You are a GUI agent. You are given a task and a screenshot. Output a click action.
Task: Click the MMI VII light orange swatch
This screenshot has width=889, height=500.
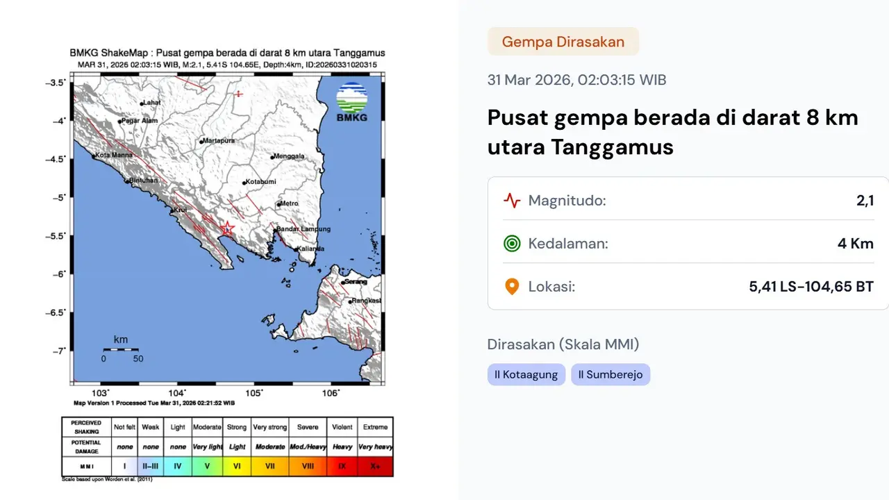point(270,466)
